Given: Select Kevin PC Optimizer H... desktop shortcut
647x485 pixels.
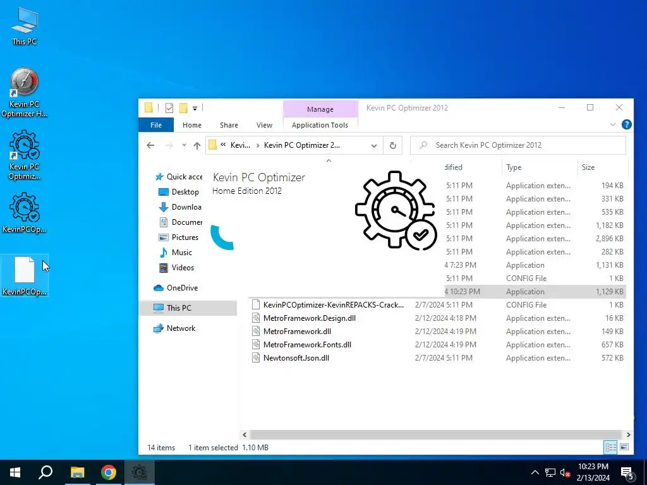Looking at the screenshot, I should tap(25, 92).
